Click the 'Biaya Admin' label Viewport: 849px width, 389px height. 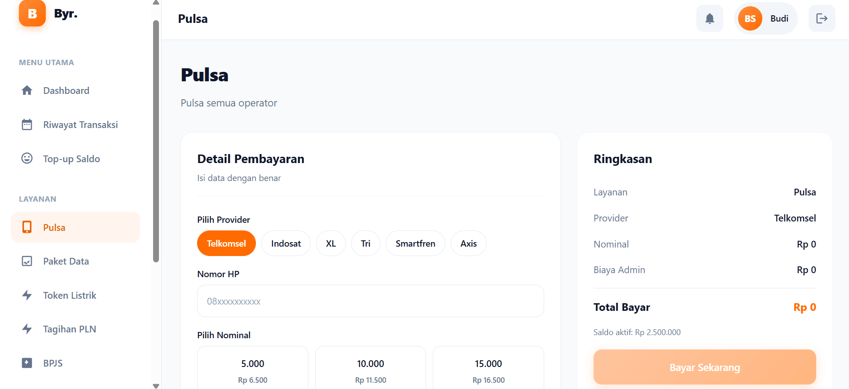tap(619, 270)
